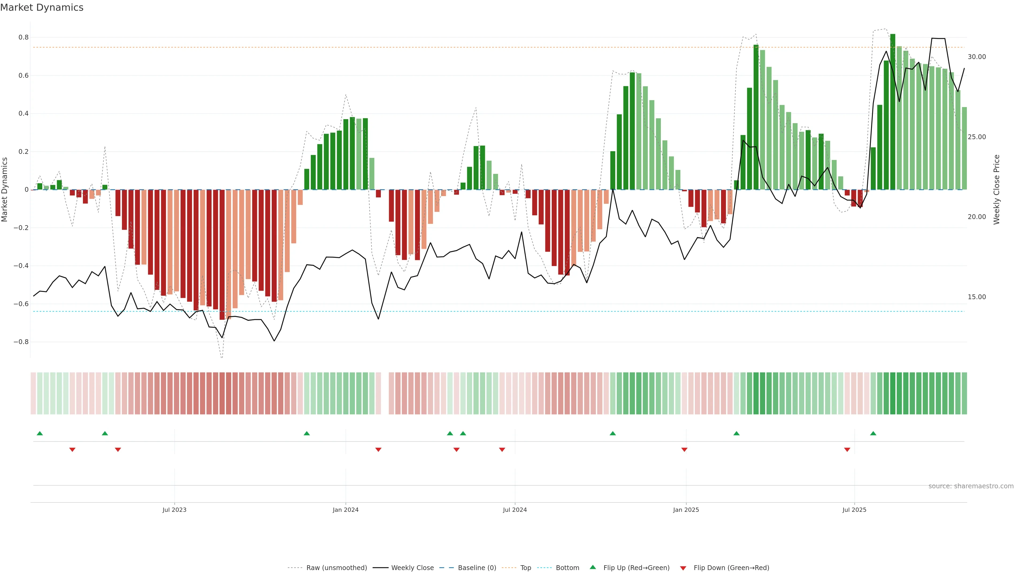1027x577 pixels.
Task: Toggle the Top line legend entry
Action: pos(526,568)
